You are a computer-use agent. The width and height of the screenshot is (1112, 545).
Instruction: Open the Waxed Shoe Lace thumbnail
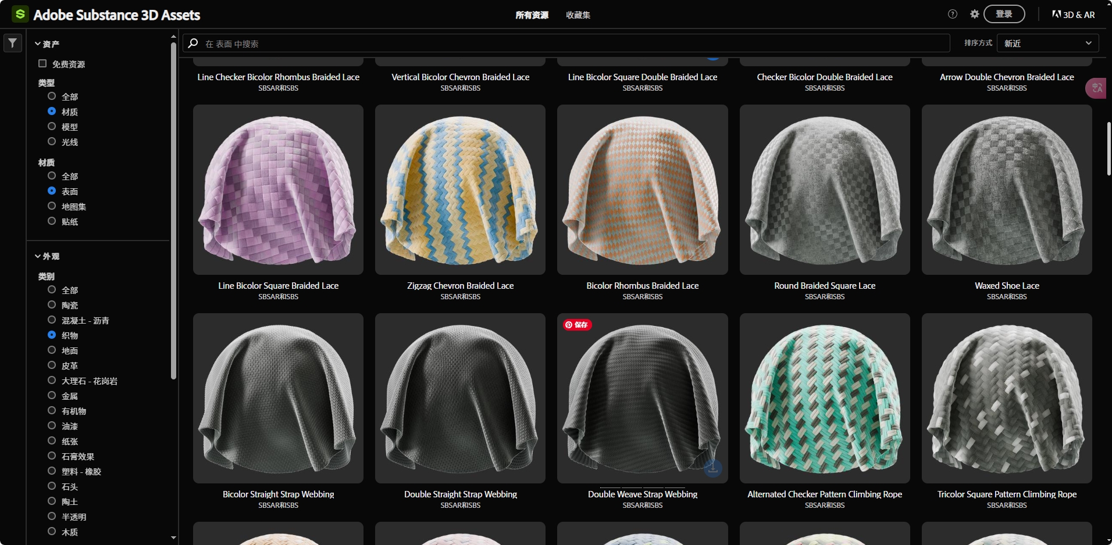tap(1007, 189)
